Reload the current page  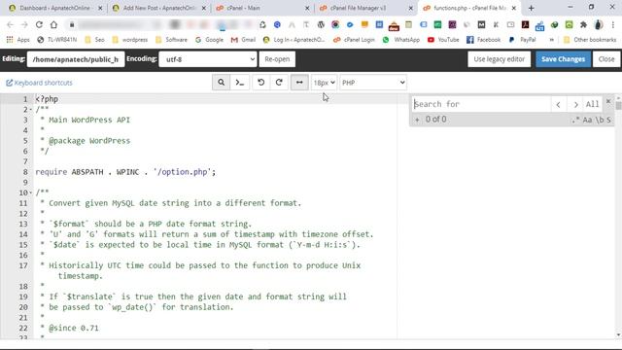coord(39,24)
